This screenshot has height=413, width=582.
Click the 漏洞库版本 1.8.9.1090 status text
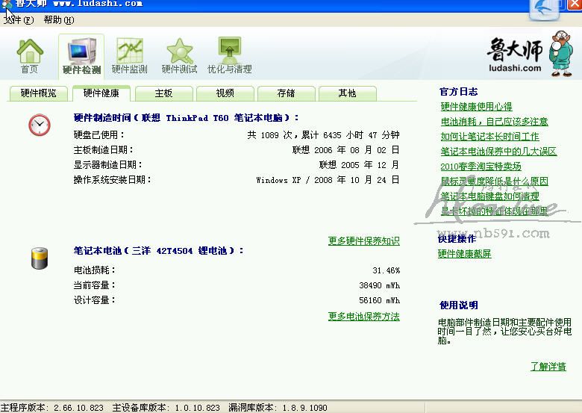pos(278,408)
